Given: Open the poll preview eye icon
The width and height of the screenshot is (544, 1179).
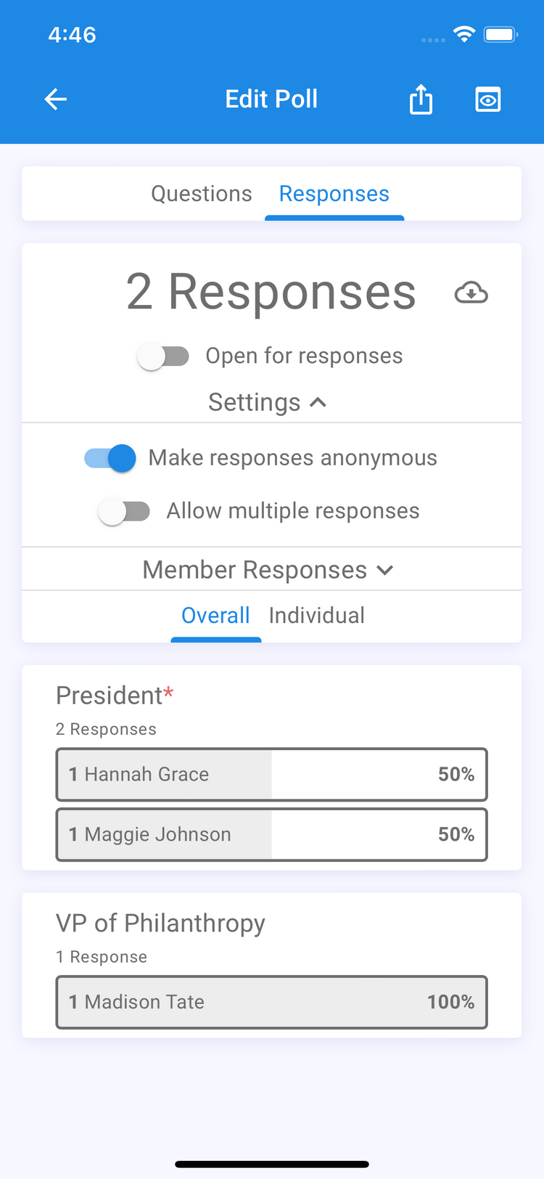Looking at the screenshot, I should [488, 99].
